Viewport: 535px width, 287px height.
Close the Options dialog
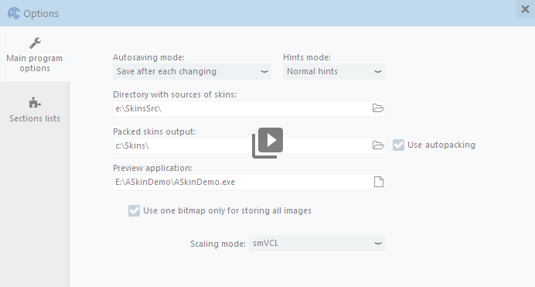click(x=525, y=9)
